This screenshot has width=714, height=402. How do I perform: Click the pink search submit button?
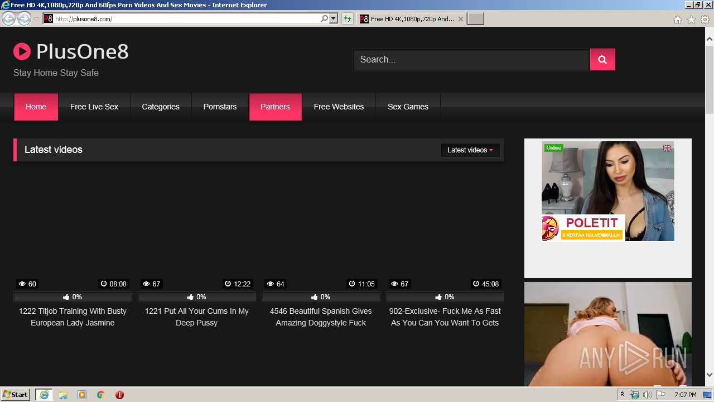pyautogui.click(x=602, y=60)
